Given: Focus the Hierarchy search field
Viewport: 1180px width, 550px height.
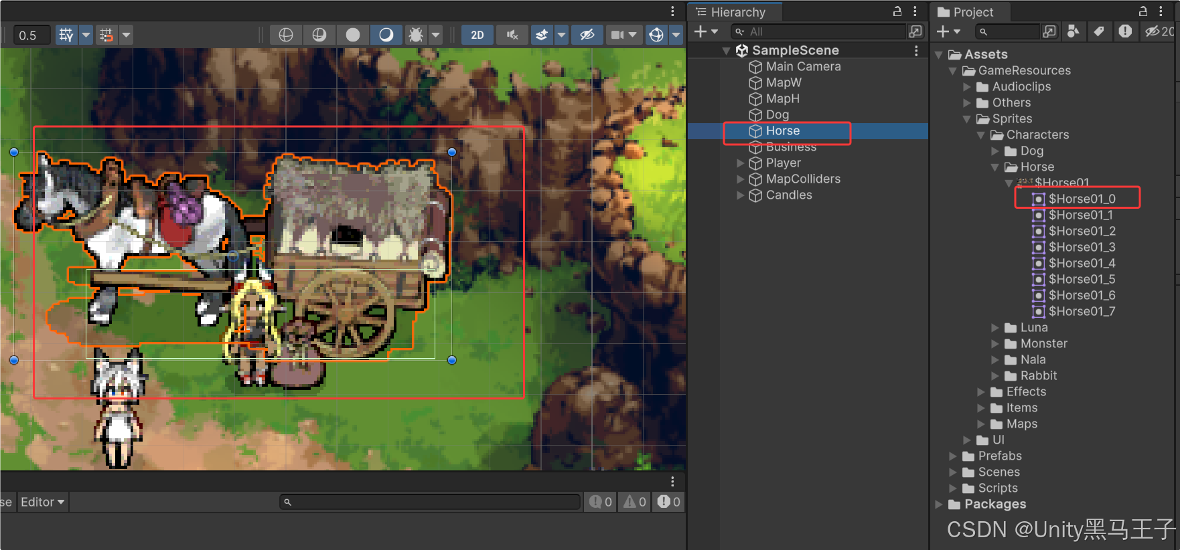Looking at the screenshot, I should coord(818,31).
